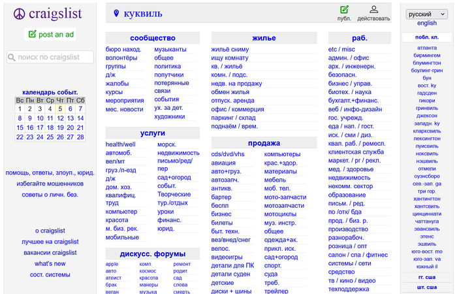The width and height of the screenshot is (457, 294).
Task: Open the техподдержка jobs link
Action: pyautogui.click(x=349, y=289)
